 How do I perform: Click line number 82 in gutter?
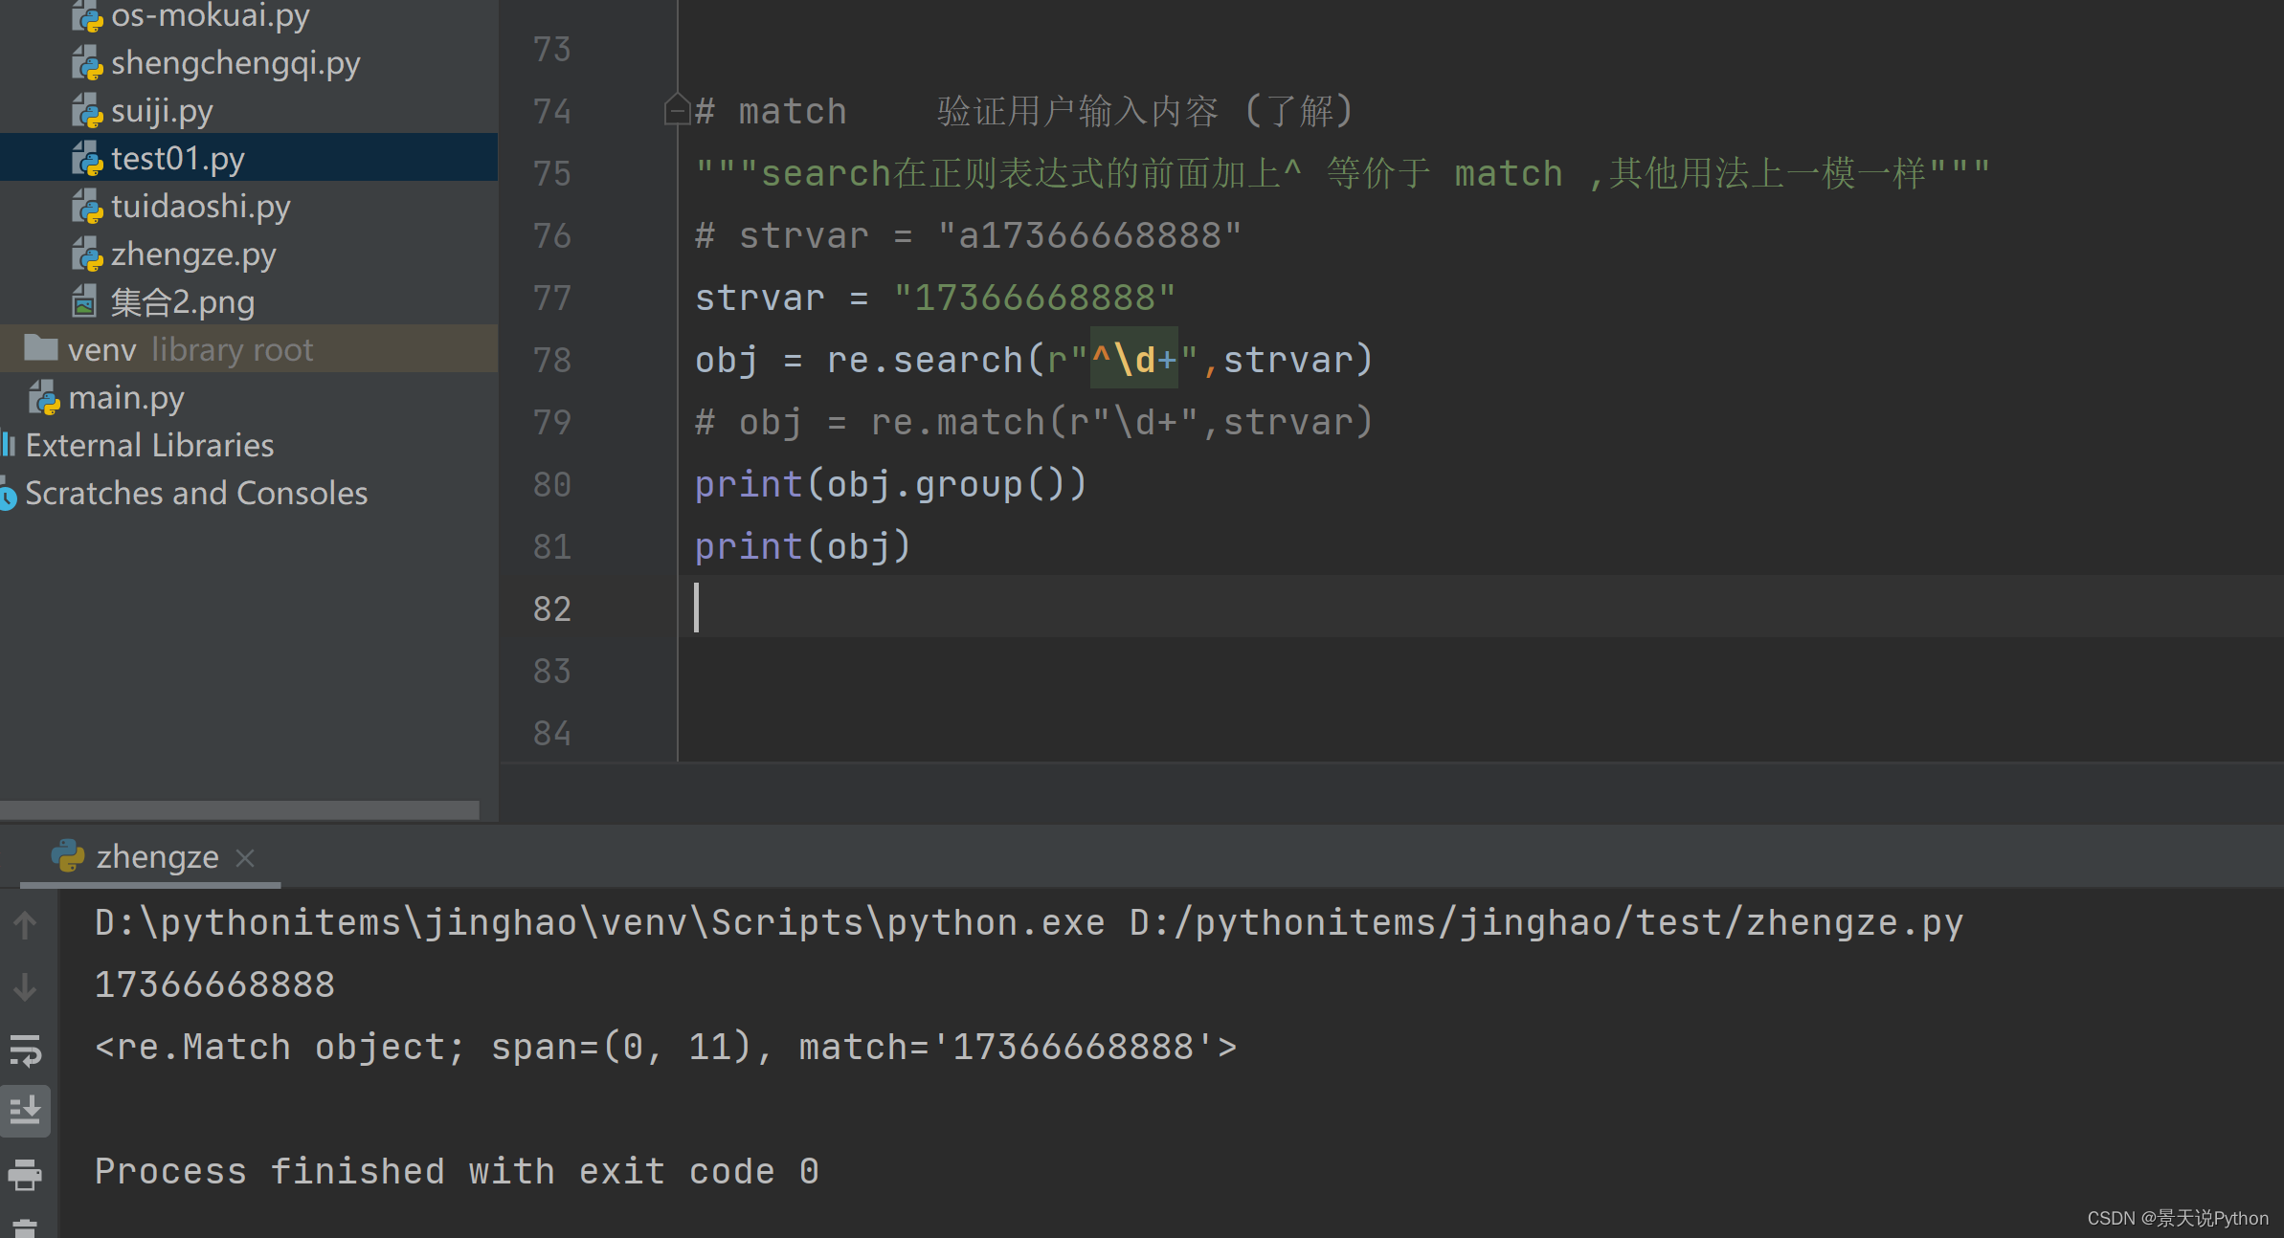pyautogui.click(x=552, y=608)
